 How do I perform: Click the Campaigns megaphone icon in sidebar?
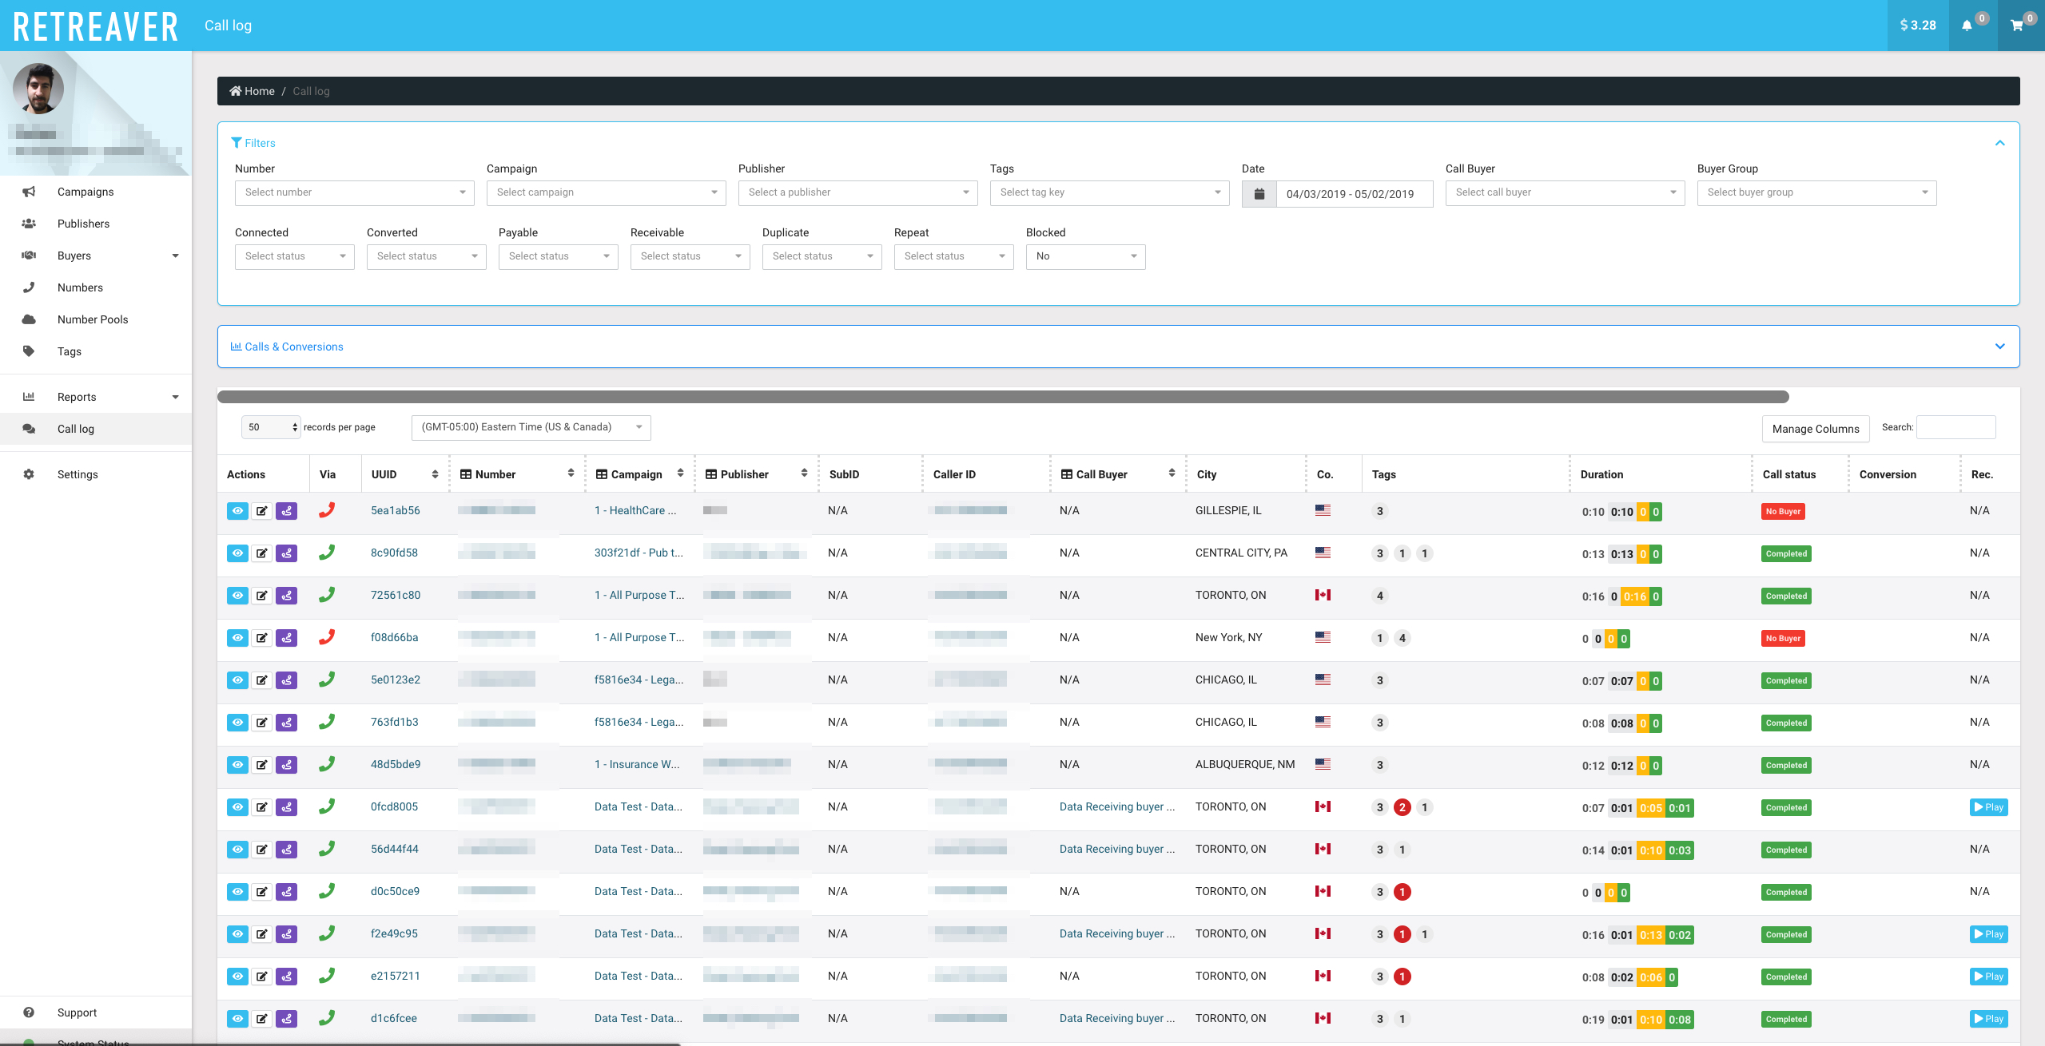click(29, 192)
